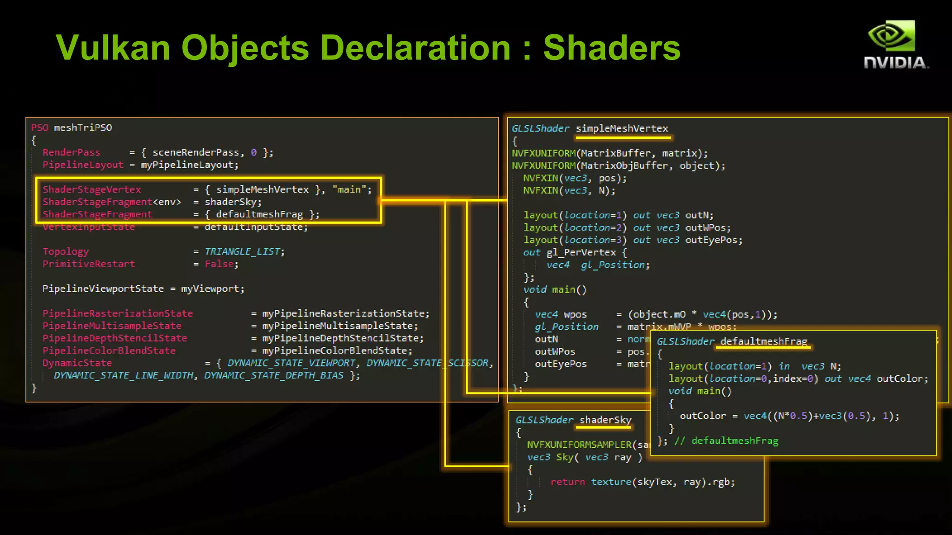Screen dimensions: 952x535
Task: Click 'NVFXIN(vec3, pos);' line
Action: (575, 178)
